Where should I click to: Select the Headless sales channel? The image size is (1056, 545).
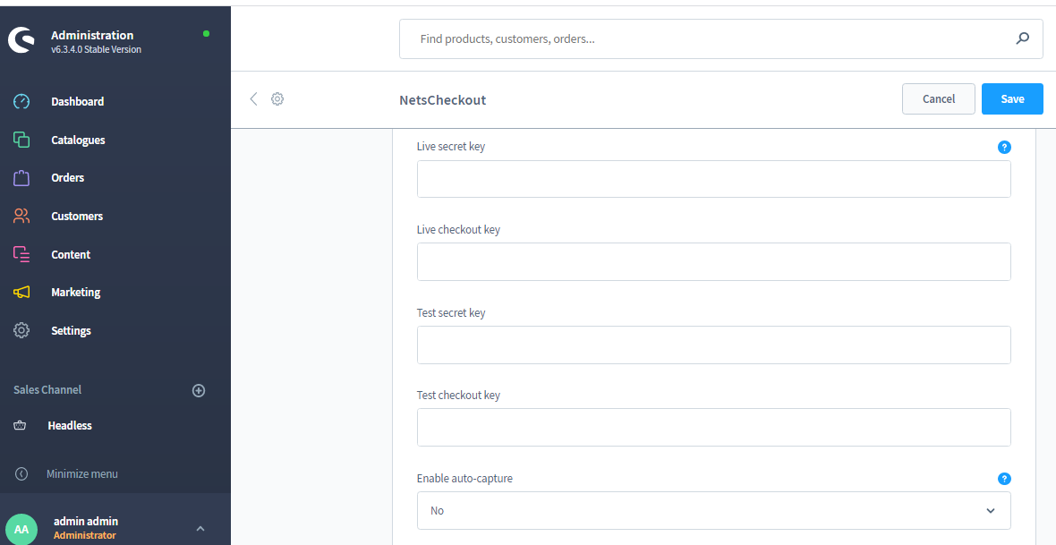(x=70, y=426)
